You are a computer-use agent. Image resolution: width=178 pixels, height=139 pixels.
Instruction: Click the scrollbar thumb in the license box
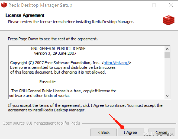click(167, 55)
